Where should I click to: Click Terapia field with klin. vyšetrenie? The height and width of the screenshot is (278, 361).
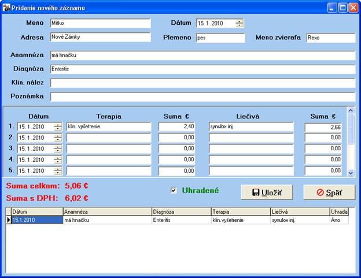pyautogui.click(x=109, y=127)
